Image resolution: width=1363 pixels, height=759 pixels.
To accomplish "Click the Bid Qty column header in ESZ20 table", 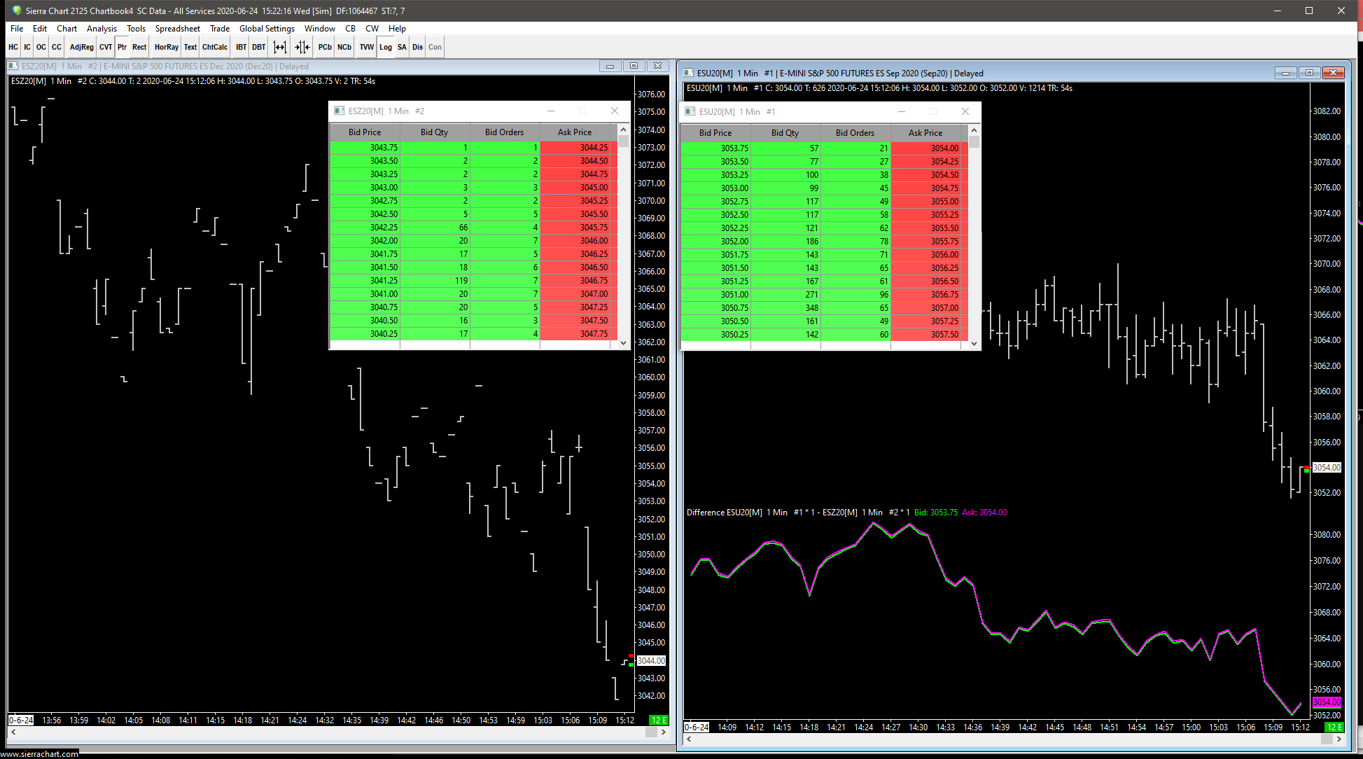I will coord(434,132).
